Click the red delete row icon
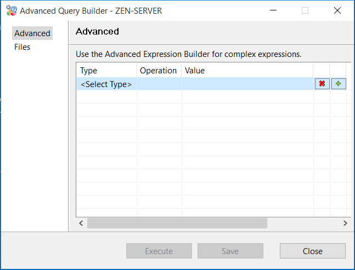Screen dimensions: 355x270 pos(322,84)
